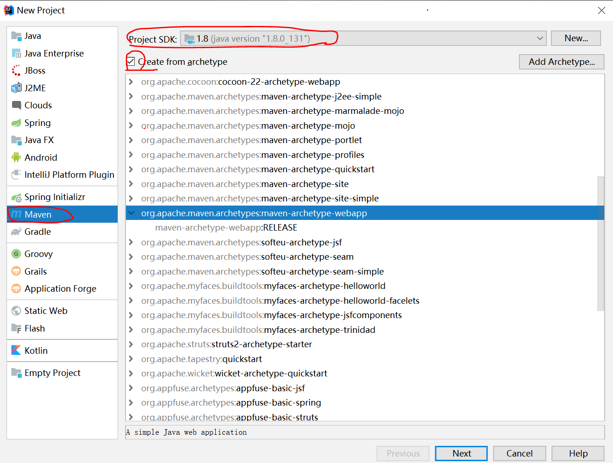Expand myfaces-archetype-helloworld node
This screenshot has width=613, height=463.
(x=131, y=286)
